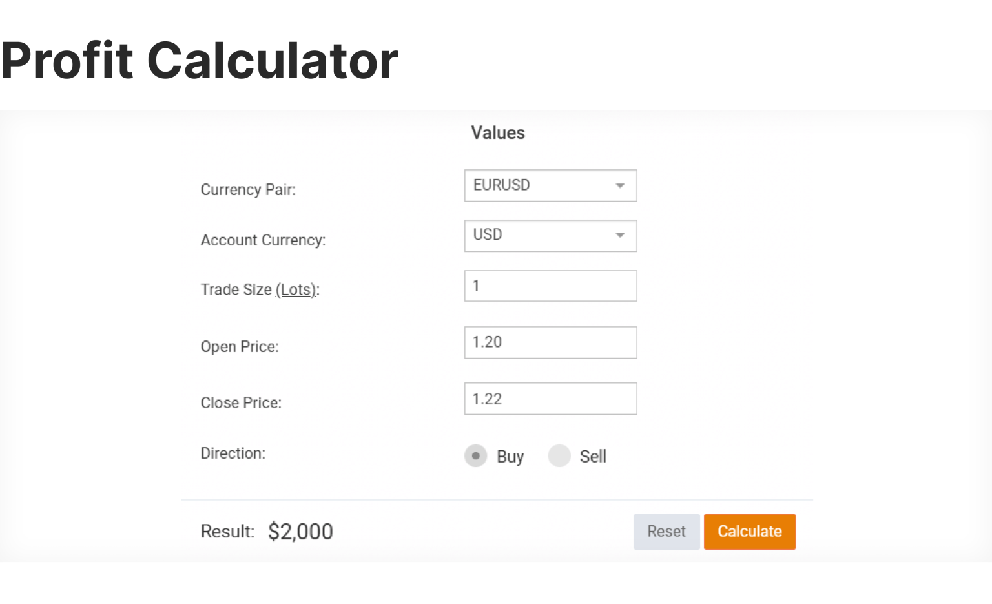
Task: Click the Values heading
Action: [x=498, y=133]
